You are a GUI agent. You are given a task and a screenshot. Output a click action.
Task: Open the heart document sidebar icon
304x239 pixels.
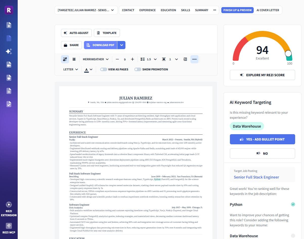click(9, 78)
